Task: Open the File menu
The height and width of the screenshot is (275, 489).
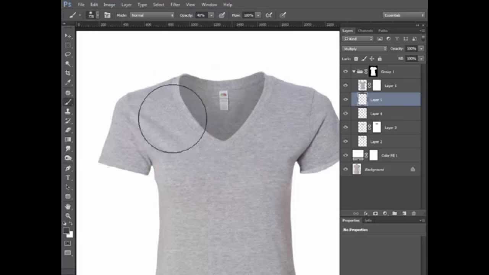Action: tap(81, 5)
